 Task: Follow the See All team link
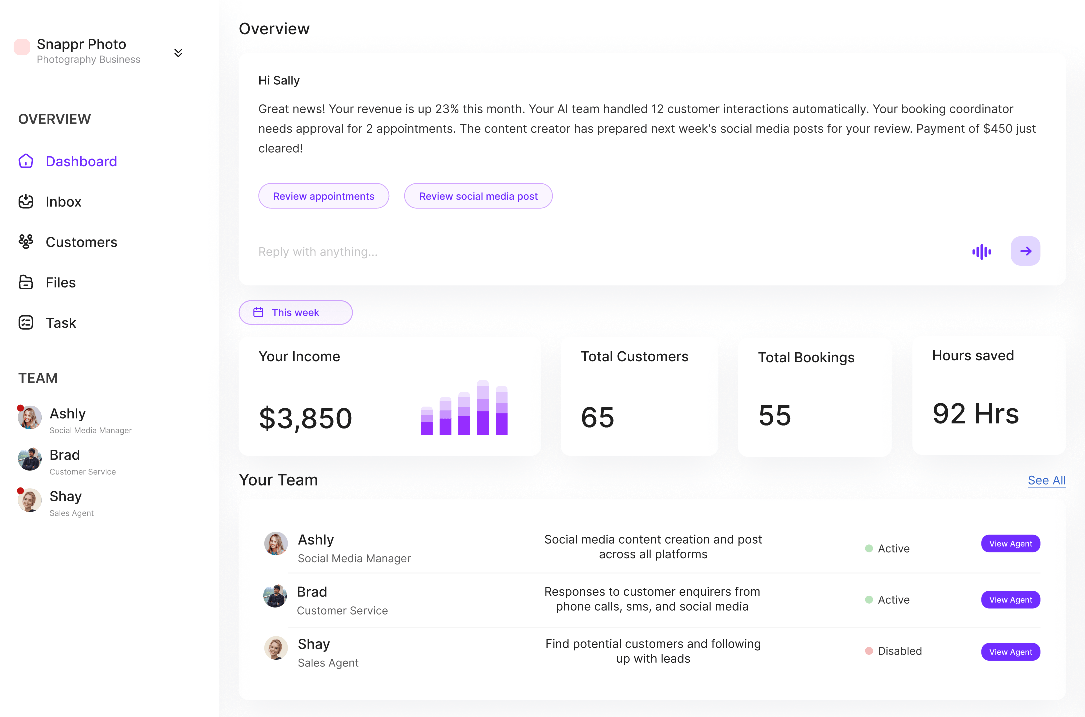pos(1046,480)
